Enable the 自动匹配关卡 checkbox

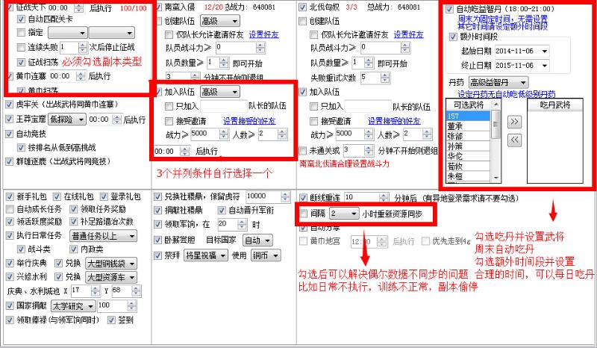pyautogui.click(x=20, y=21)
